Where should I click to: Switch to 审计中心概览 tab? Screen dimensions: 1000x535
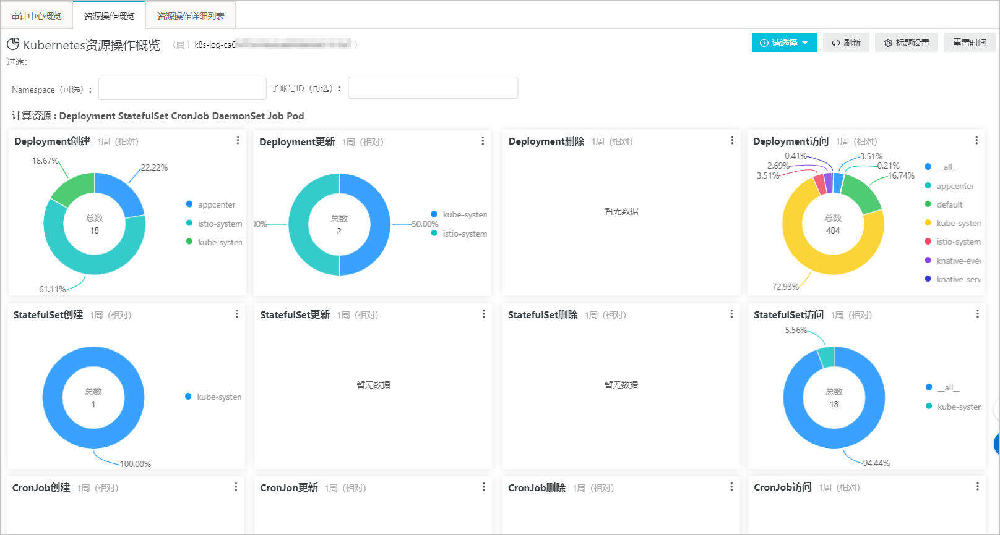click(x=37, y=16)
